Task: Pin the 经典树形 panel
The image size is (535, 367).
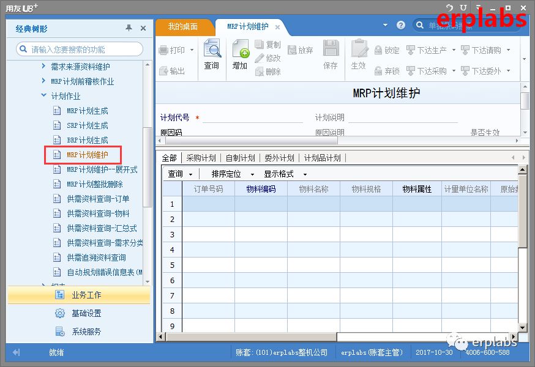Action: [129, 28]
